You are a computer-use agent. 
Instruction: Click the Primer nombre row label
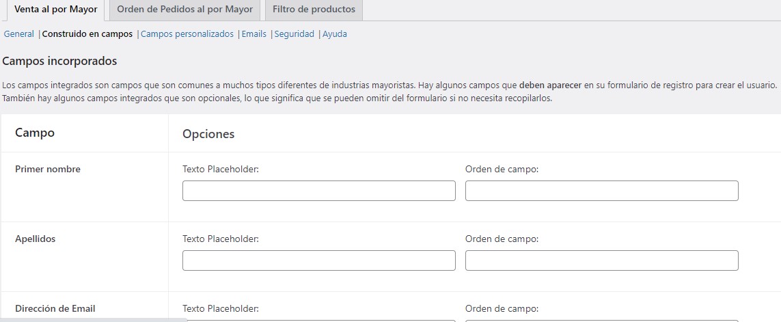tap(48, 170)
